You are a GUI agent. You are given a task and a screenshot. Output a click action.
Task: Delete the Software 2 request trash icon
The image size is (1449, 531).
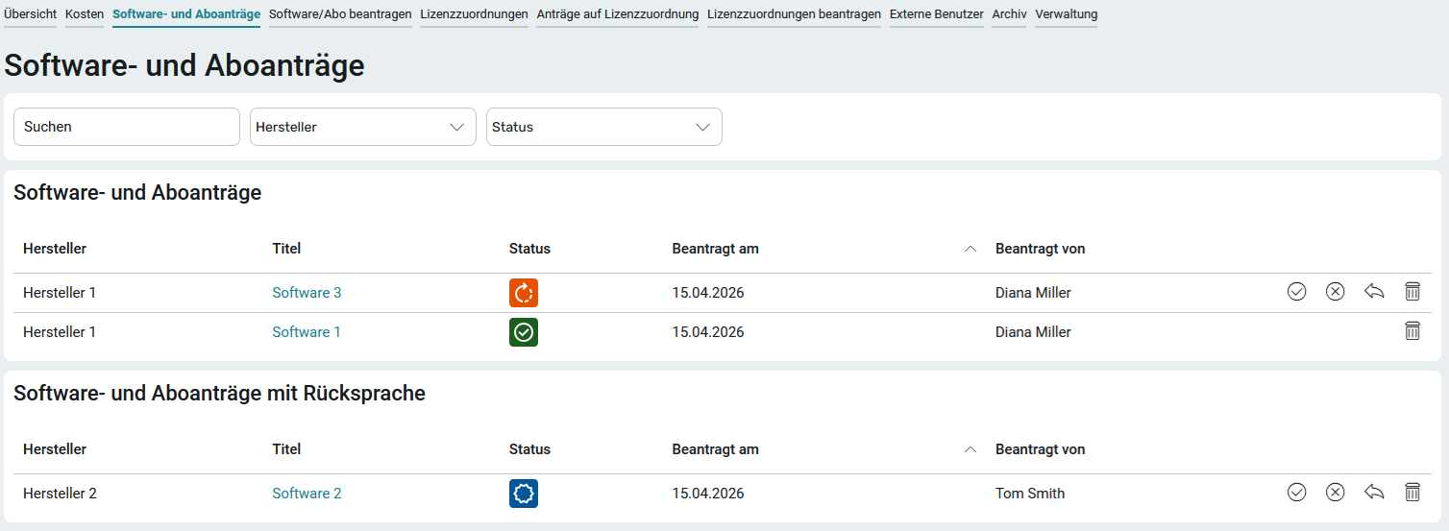point(1412,493)
